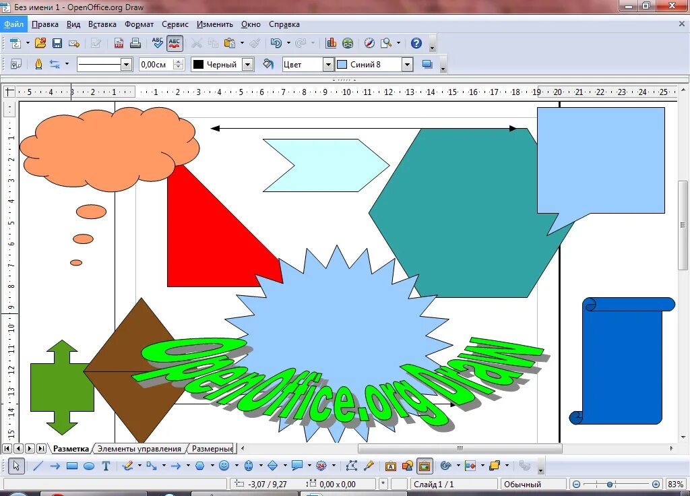
Task: Select the Connector tool
Action: coord(152,466)
